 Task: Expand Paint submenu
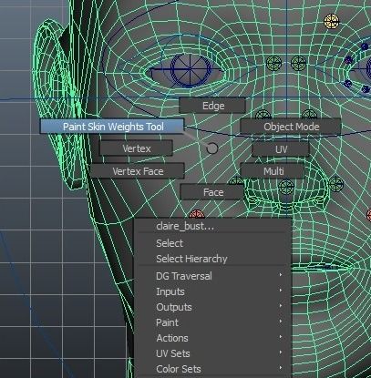[212, 322]
